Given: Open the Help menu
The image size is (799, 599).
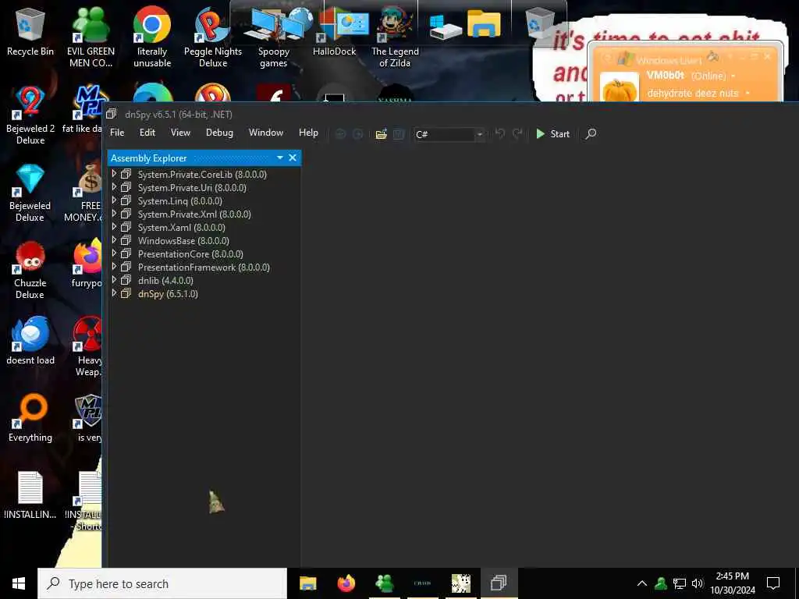Looking at the screenshot, I should 308,133.
